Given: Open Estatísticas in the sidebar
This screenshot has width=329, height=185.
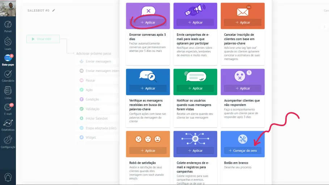Looking at the screenshot, I should point(8,125).
